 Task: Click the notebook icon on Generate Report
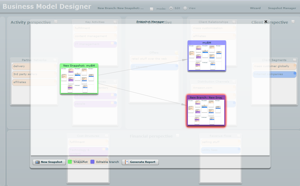(127, 162)
